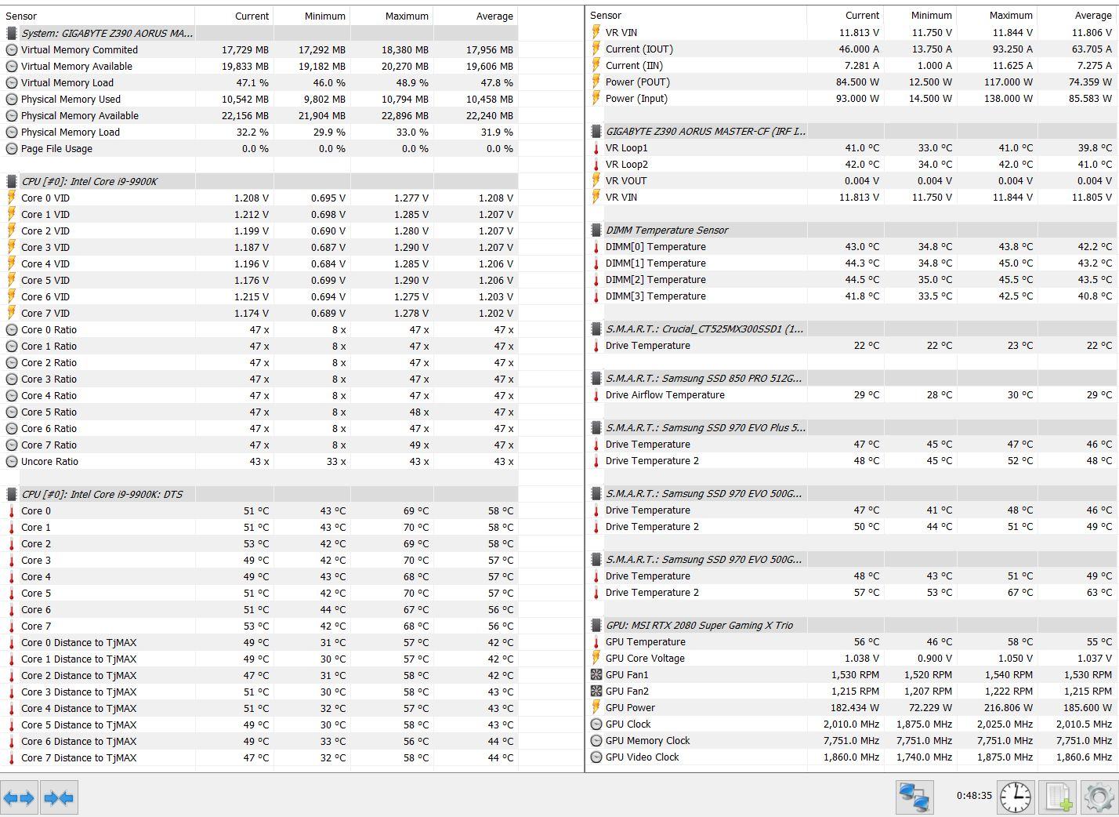Click the Maximum column header above 18,380 MB
The image size is (1119, 817).
tap(392, 16)
